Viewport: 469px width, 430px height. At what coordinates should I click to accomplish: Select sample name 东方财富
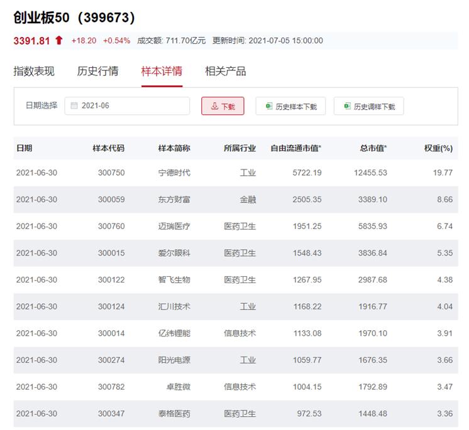[174, 200]
